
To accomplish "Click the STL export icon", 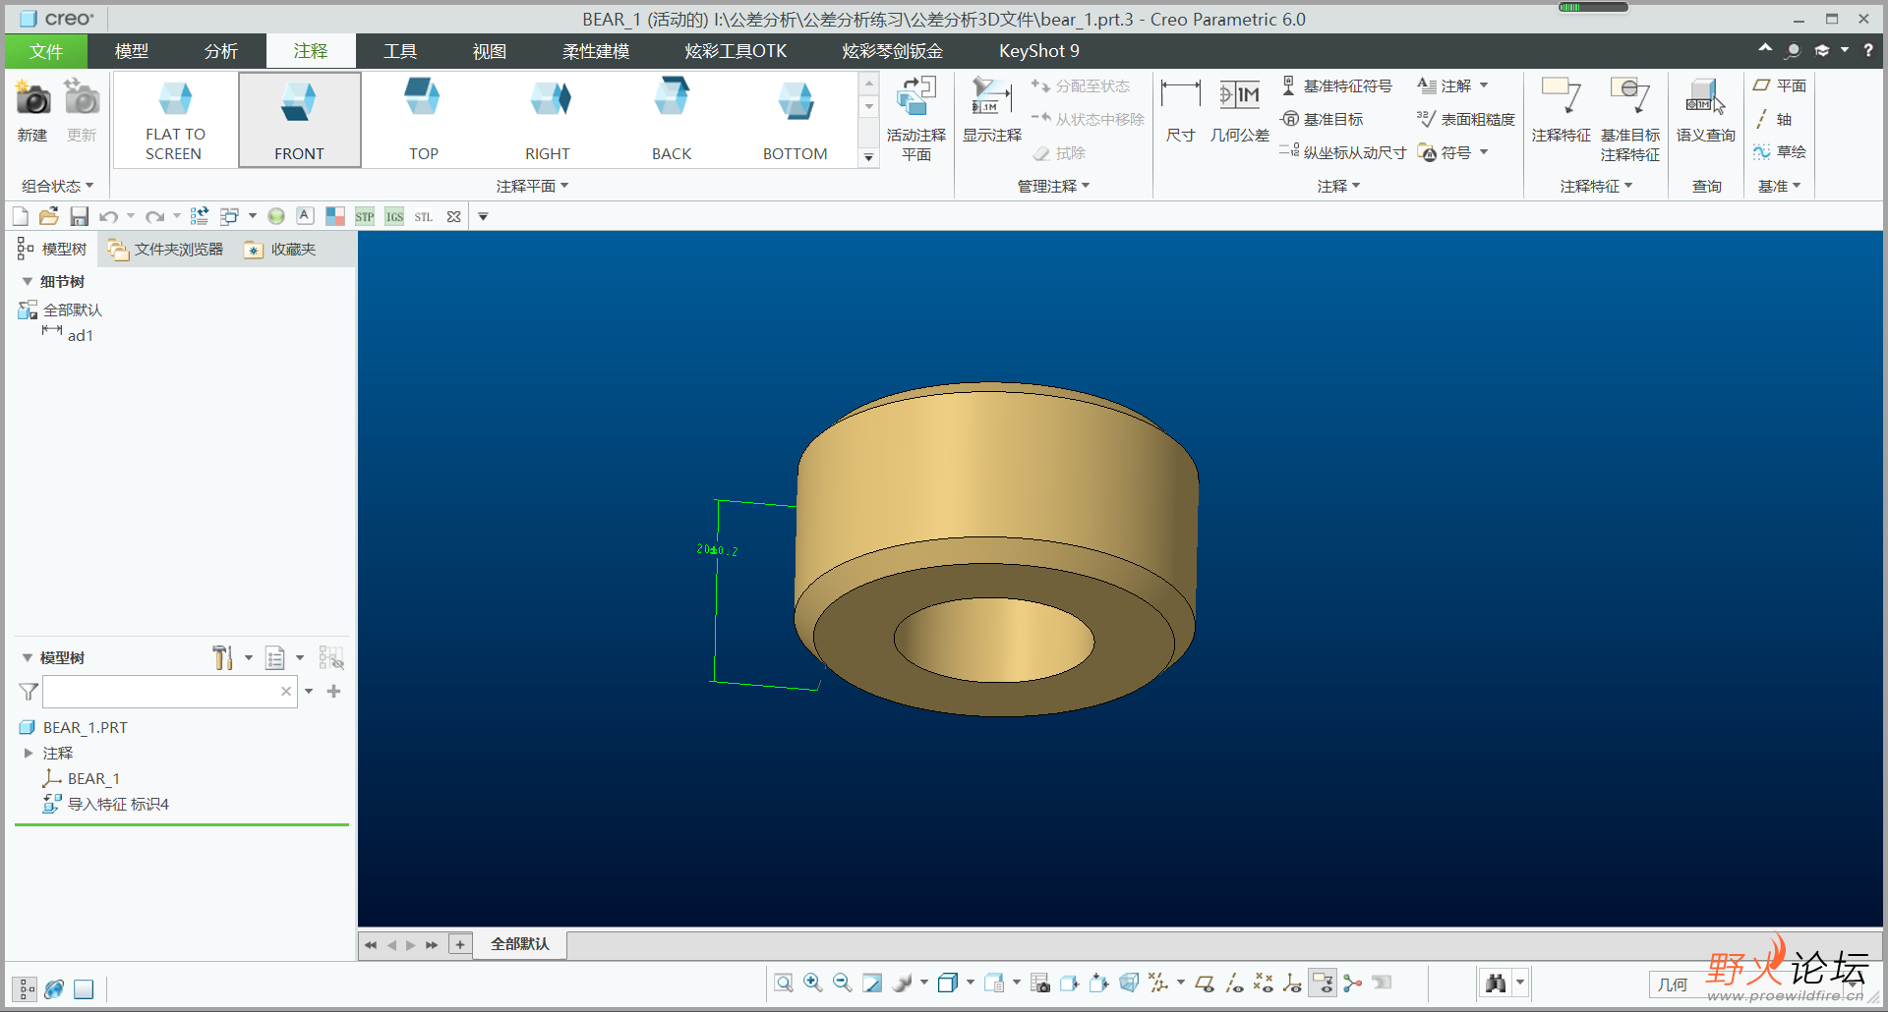I will [424, 216].
